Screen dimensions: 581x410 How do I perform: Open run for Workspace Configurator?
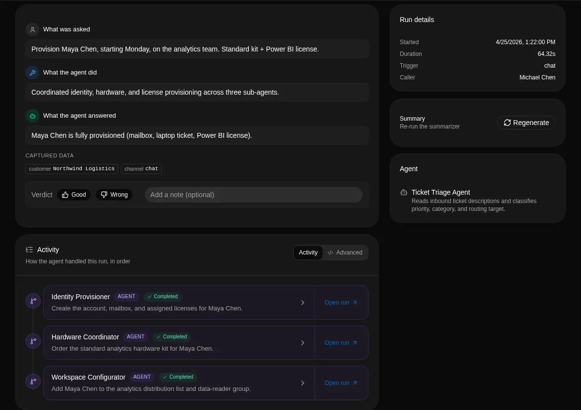click(x=341, y=383)
